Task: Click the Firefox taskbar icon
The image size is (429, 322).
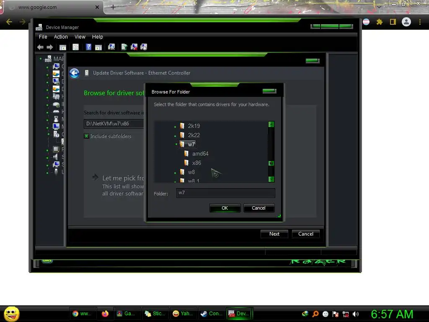Action: click(x=105, y=314)
